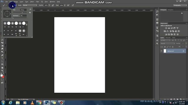Toggle lock position in Layers panel
The width and height of the screenshot is (188, 105).
click(x=170, y=47)
